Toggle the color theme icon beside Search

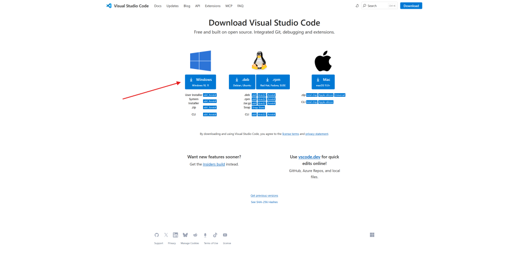pos(357,6)
